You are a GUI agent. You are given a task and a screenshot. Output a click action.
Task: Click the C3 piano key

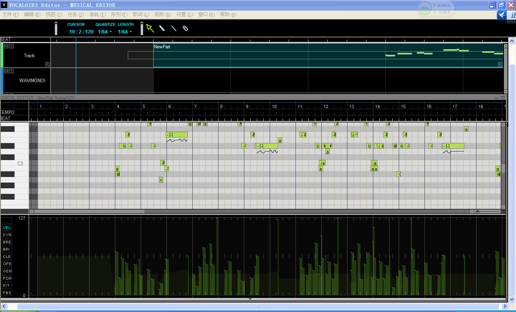tap(15, 164)
